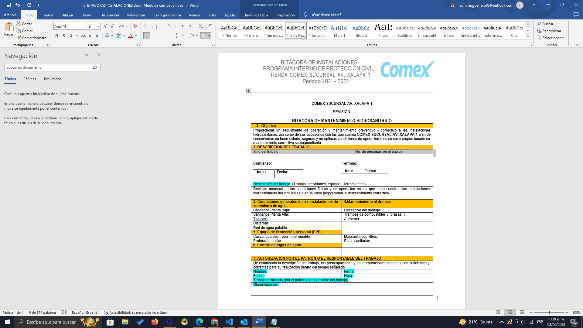583x328 pixels.
Task: Open the font size dropdown showing 9
Action: pyautogui.click(x=98, y=26)
